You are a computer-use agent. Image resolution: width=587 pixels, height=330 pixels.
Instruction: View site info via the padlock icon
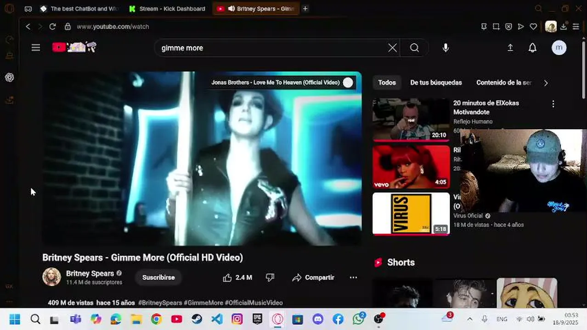pyautogui.click(x=68, y=27)
